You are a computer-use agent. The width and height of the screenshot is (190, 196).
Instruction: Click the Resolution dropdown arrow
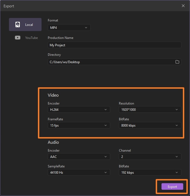coord(177,109)
